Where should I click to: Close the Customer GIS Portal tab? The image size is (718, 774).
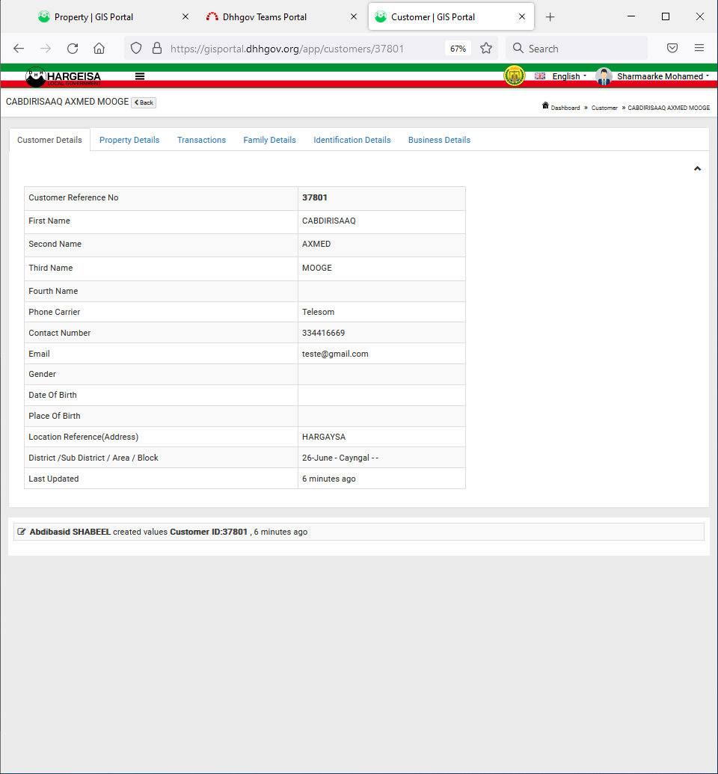522,16
